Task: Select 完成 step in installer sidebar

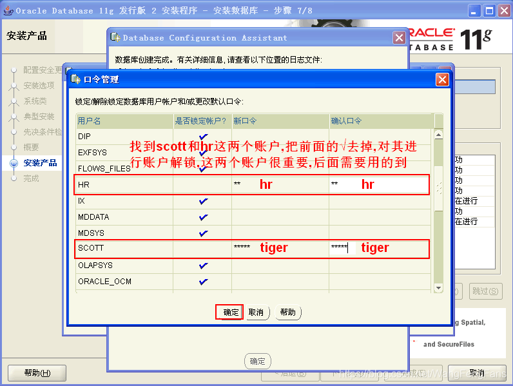Action: tap(31, 179)
